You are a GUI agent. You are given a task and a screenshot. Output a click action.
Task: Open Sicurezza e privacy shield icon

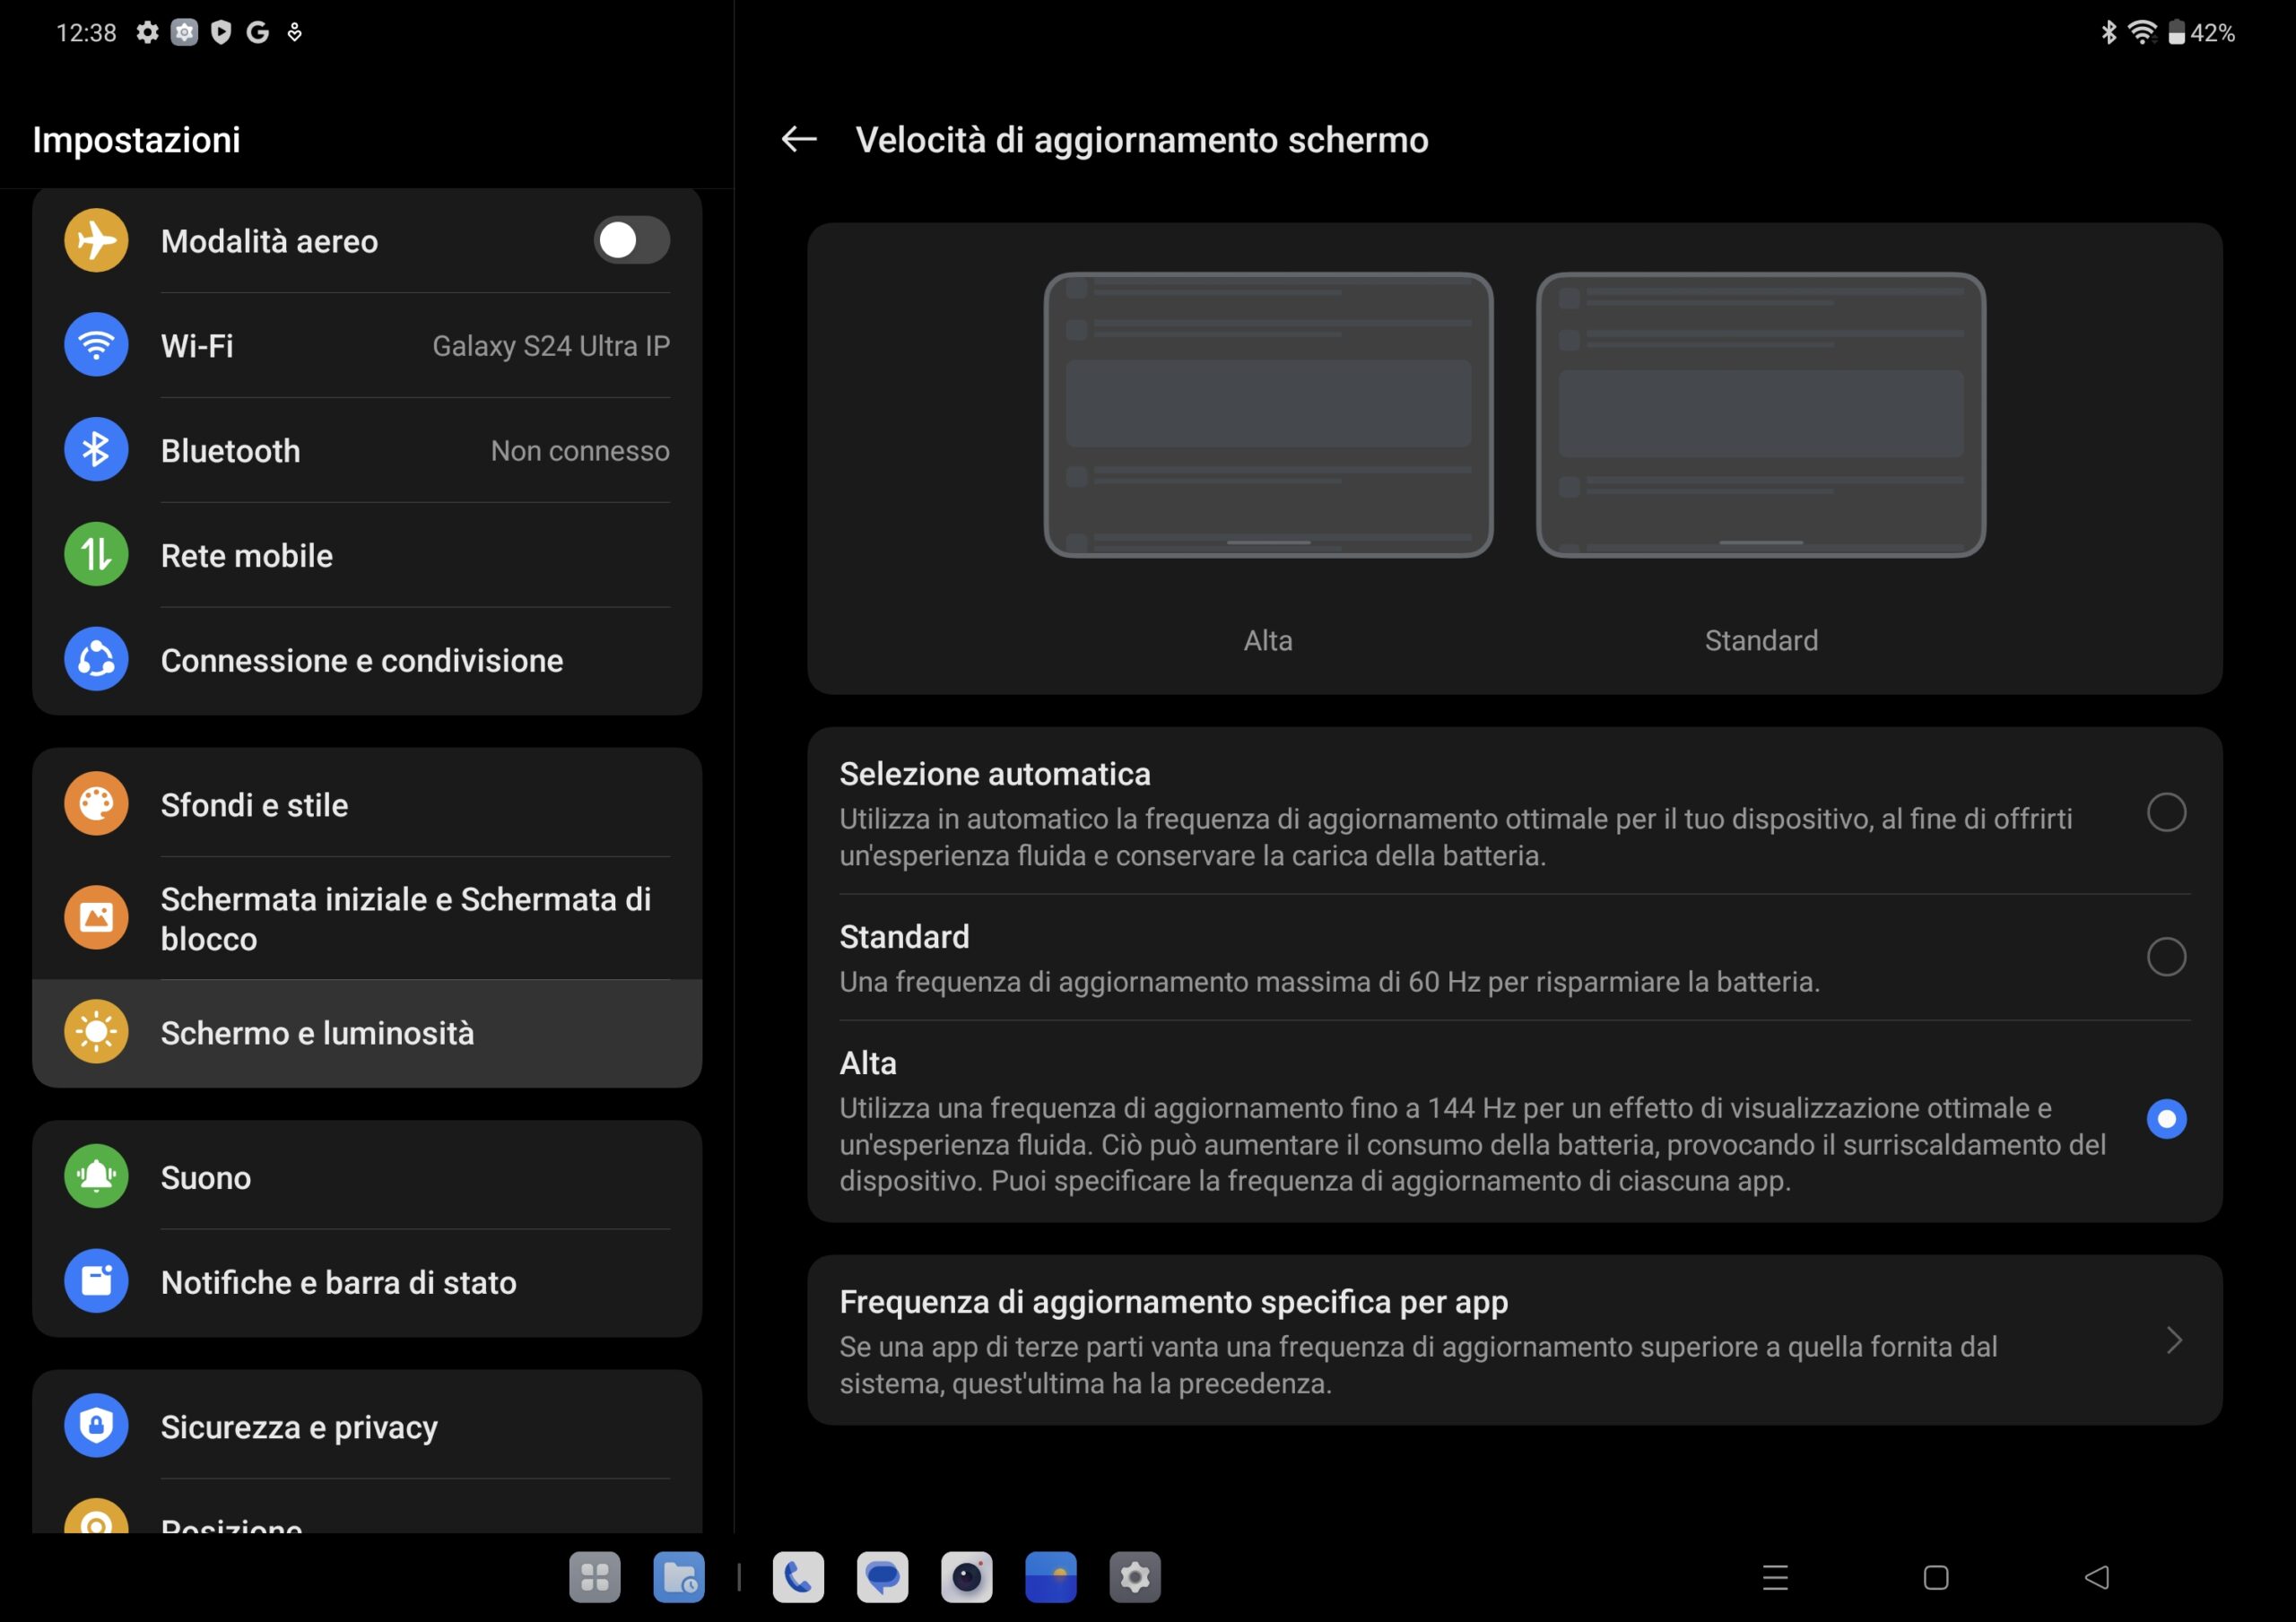point(96,1426)
